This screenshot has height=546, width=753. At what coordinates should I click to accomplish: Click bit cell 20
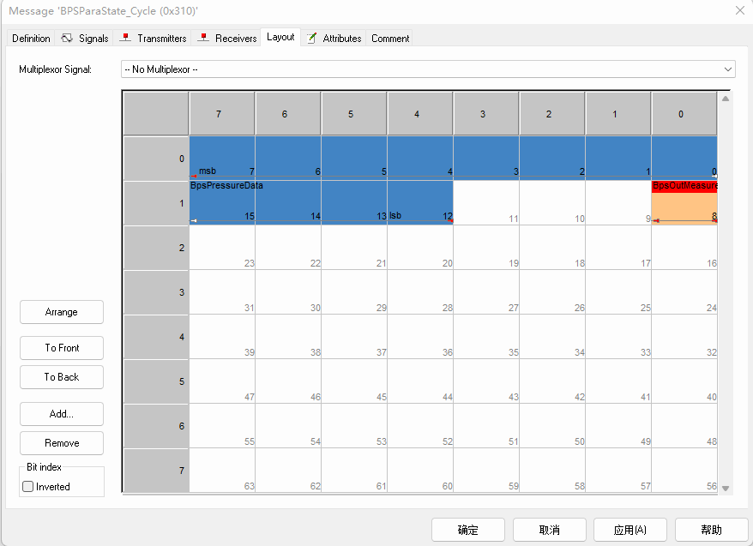pos(420,248)
